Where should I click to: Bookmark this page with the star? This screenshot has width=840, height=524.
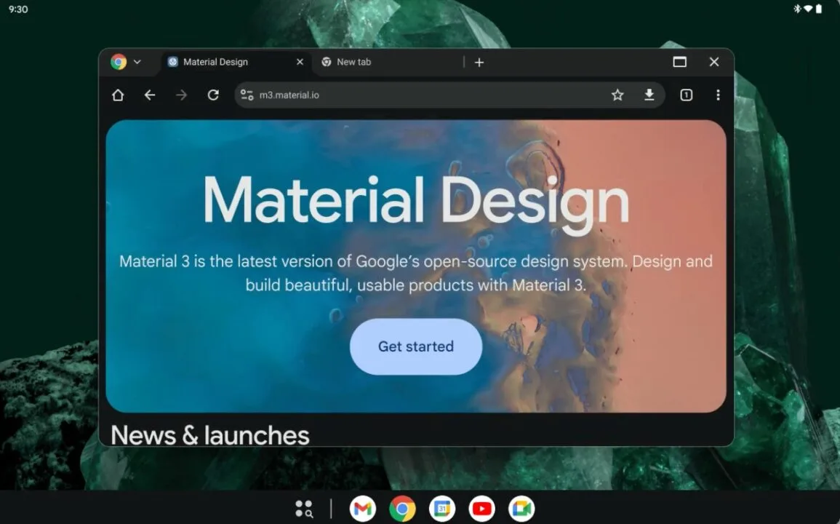[x=617, y=95]
